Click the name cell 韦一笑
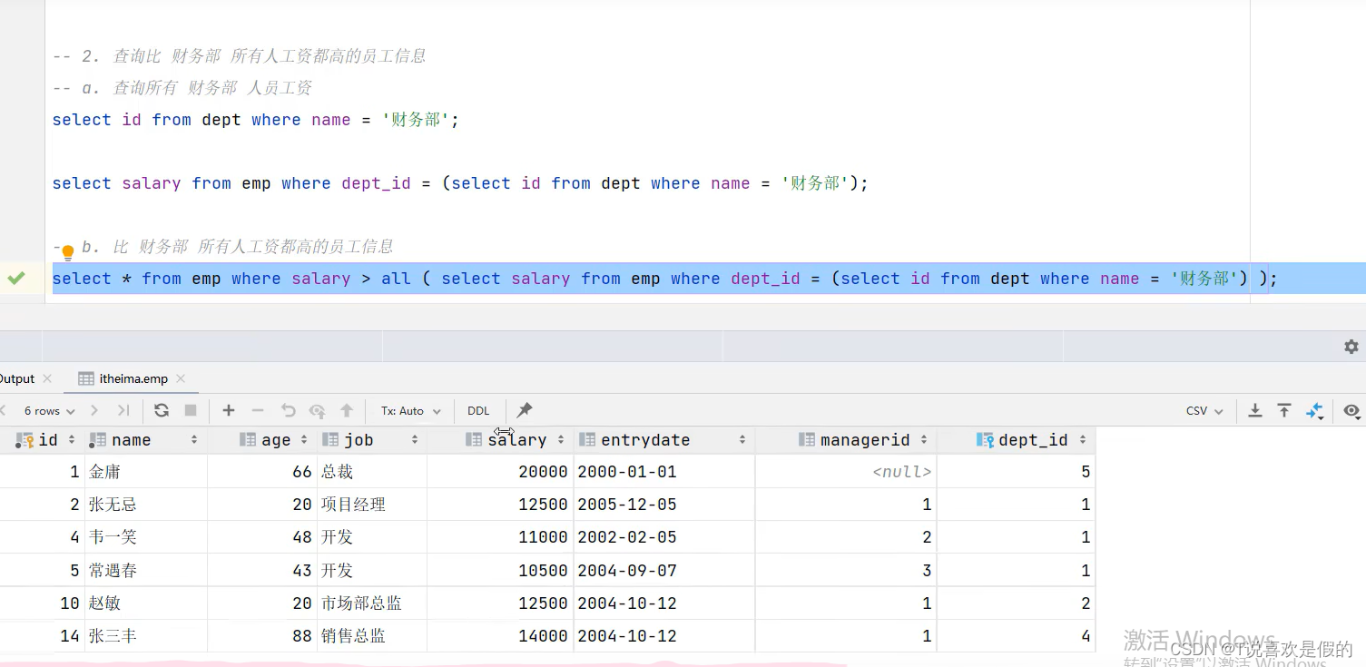 [147, 537]
